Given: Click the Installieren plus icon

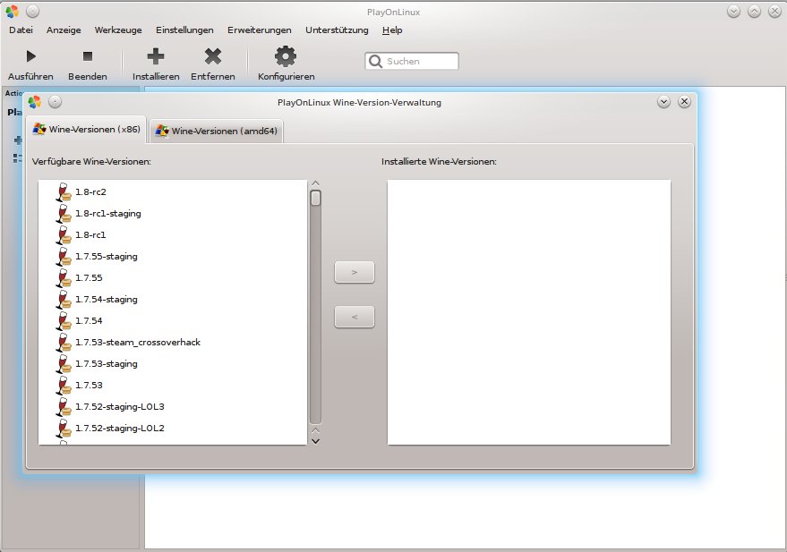Looking at the screenshot, I should (156, 56).
